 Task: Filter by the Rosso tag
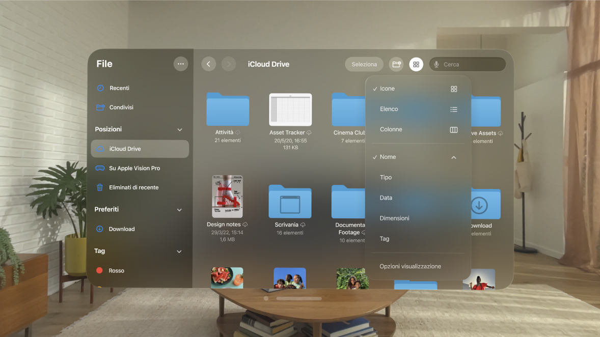(x=140, y=270)
